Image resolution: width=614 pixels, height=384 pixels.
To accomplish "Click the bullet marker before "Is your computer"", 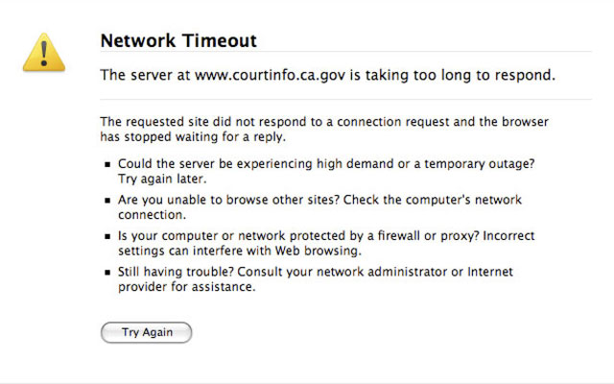I will [x=109, y=237].
